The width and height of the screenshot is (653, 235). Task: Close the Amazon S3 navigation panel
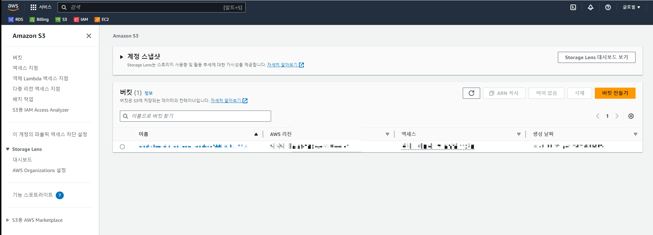click(x=89, y=36)
